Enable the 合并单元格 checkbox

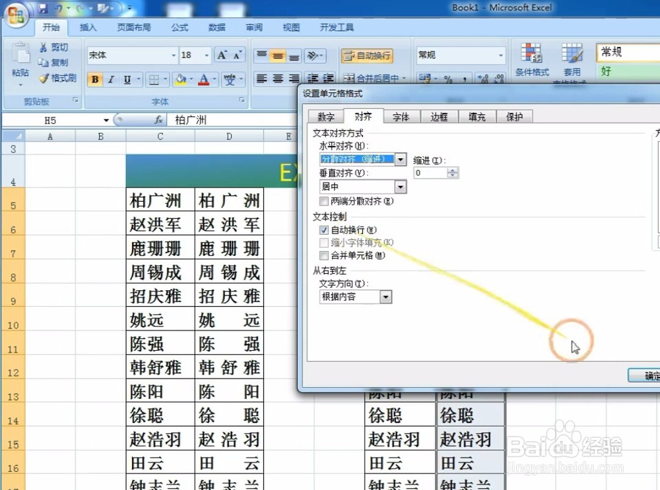(323, 256)
